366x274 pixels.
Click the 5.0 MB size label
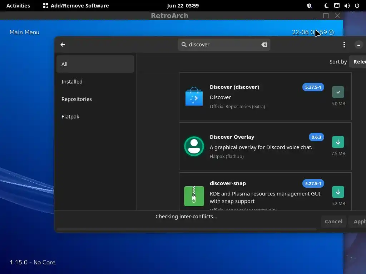tap(338, 104)
